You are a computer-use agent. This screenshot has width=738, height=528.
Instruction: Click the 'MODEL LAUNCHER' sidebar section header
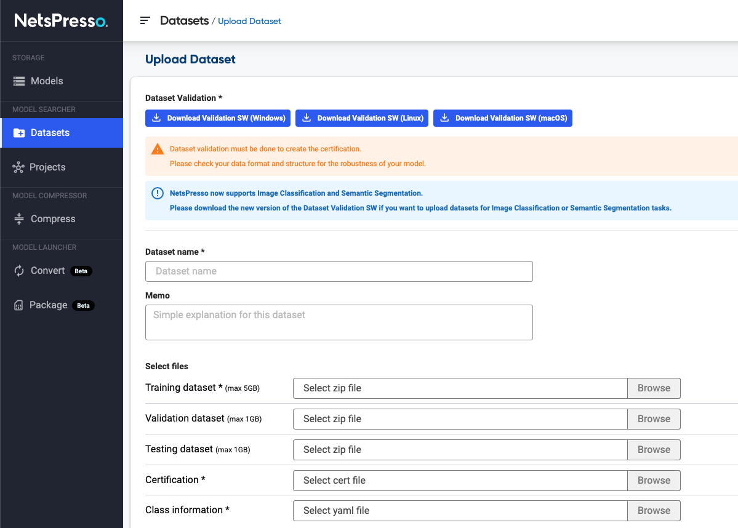tap(44, 247)
